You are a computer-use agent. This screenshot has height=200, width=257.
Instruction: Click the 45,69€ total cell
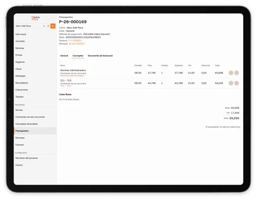(219, 73)
